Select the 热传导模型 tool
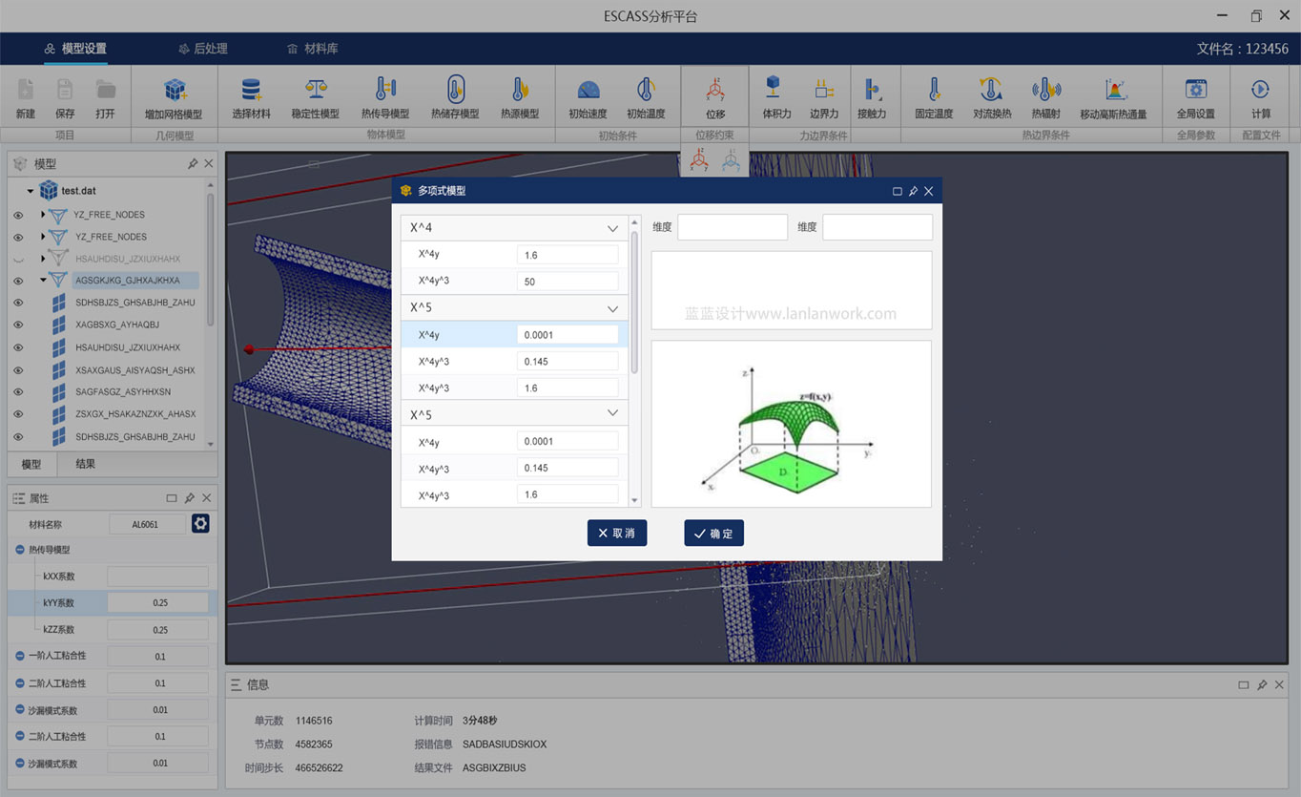Screen dimensions: 1301x797 385,91
